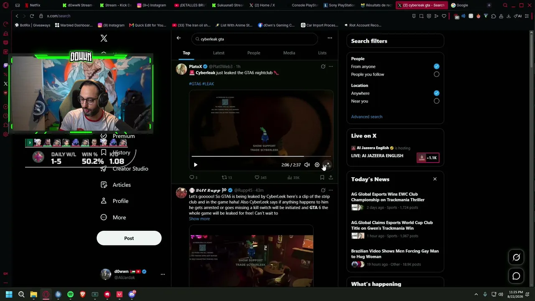Select 'From anyone' people filter

pyautogui.click(x=436, y=66)
